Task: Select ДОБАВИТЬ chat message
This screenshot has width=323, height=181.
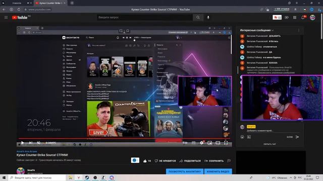Action: [275, 36]
